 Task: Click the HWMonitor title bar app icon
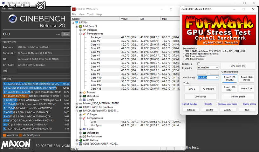pyautogui.click(x=74, y=9)
